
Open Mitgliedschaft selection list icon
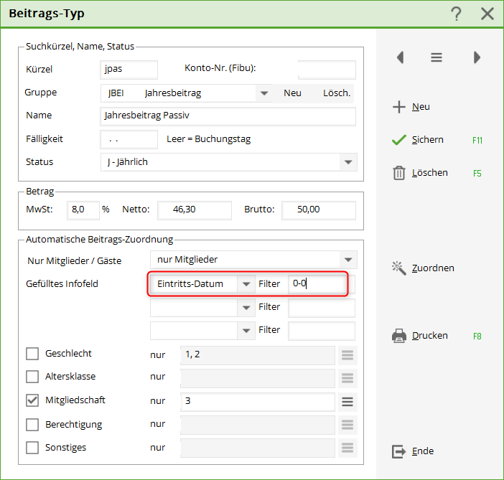point(347,401)
